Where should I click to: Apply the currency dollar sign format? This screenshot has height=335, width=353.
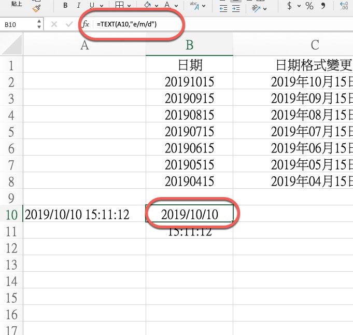click(290, 5)
